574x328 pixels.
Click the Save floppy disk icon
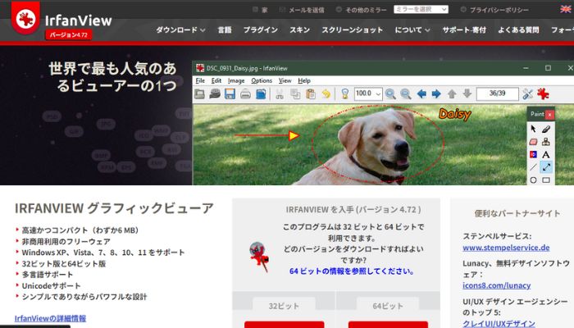click(x=230, y=94)
